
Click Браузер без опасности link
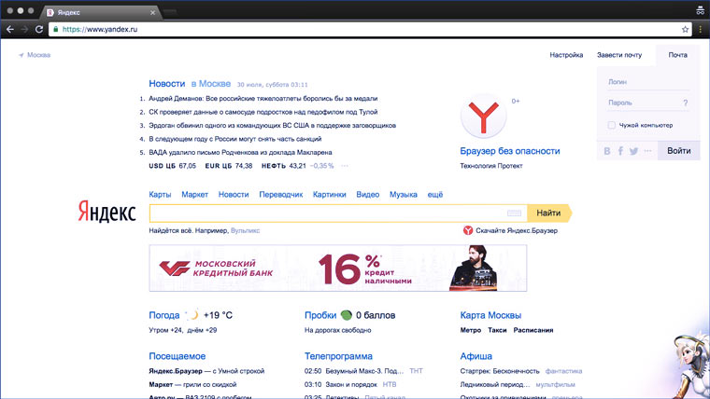click(x=510, y=151)
